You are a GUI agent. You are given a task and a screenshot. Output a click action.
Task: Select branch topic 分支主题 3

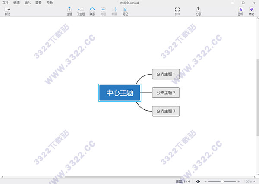click(166, 111)
